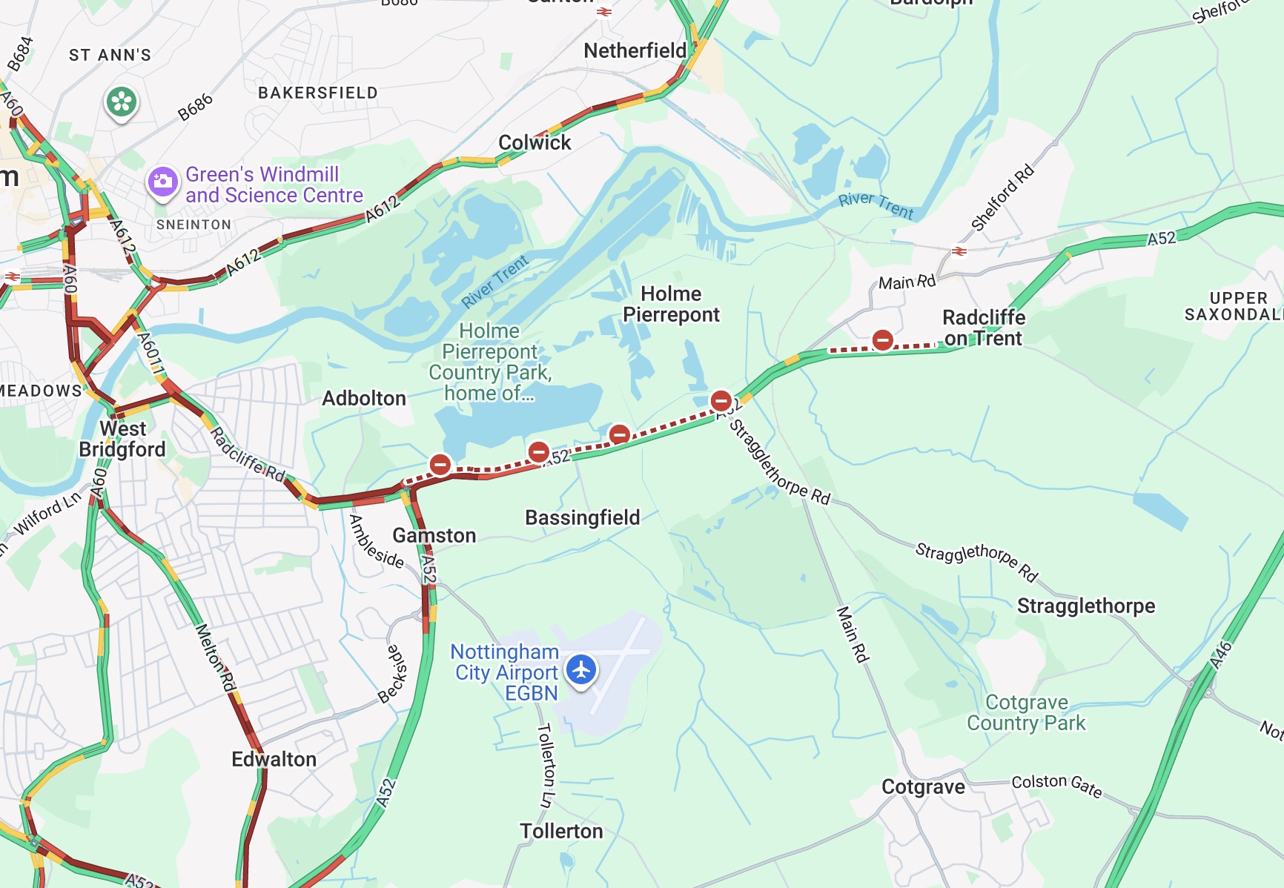Click railway station icon near Netherfield
1284x888 pixels.
tap(605, 11)
